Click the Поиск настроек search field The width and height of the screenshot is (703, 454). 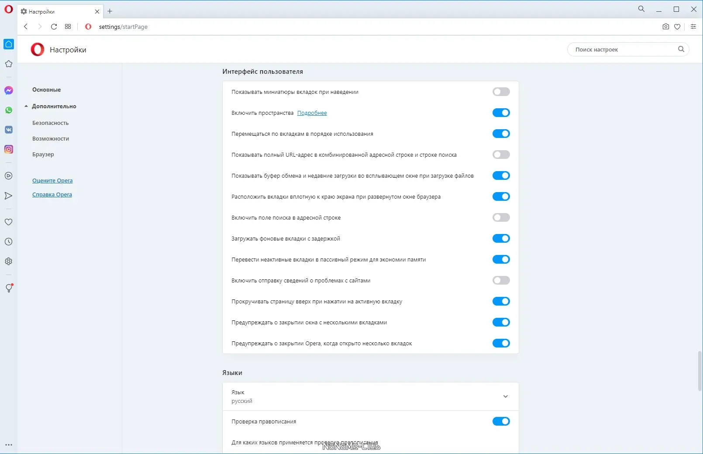[624, 49]
